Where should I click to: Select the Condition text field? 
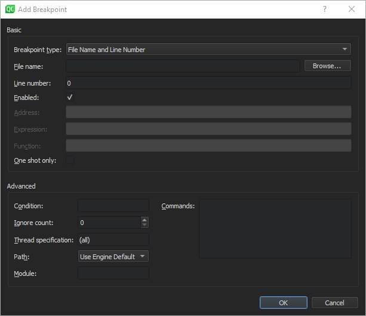tap(113, 206)
